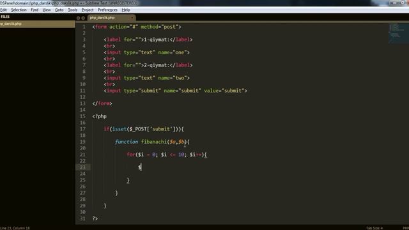Viewport: 409px width, 230px height.
Task: Open the View menu
Action: [47, 10]
